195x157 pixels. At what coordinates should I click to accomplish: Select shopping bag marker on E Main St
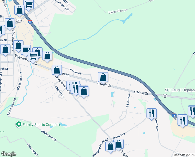pos(103,77)
